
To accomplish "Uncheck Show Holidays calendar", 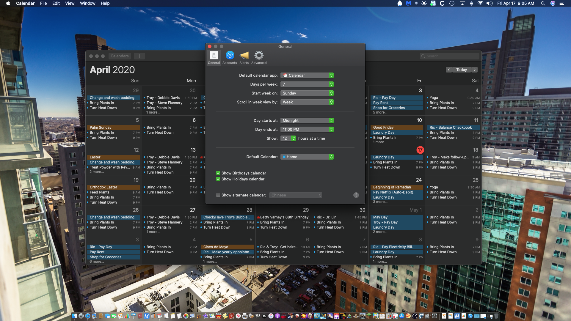I will (x=218, y=179).
